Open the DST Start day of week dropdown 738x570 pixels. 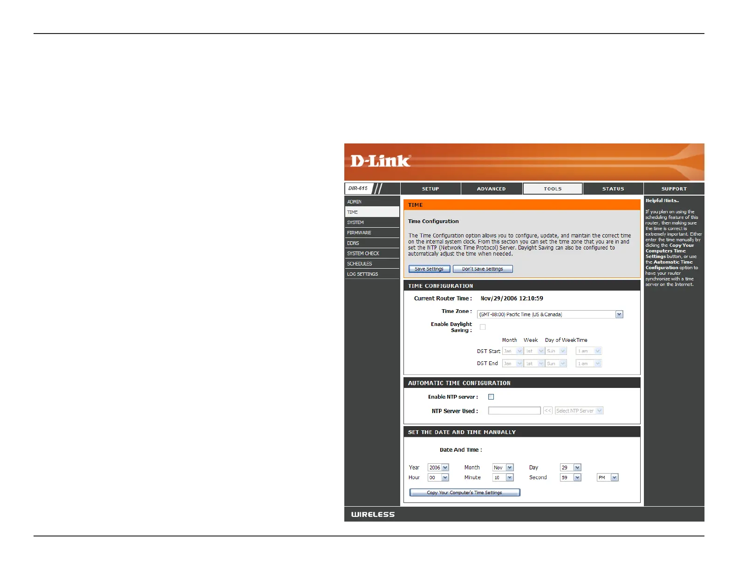tap(556, 351)
